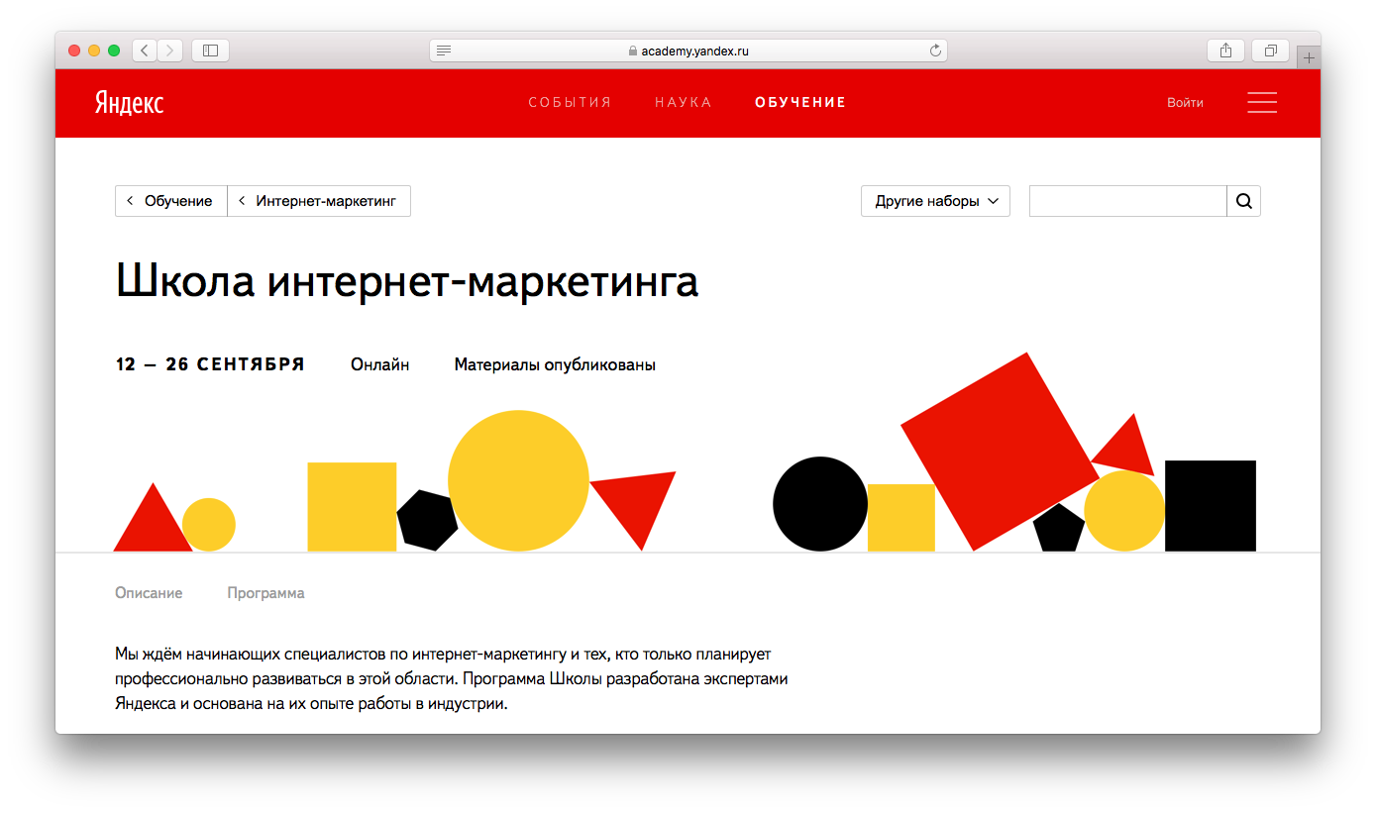The height and width of the screenshot is (813, 1376).
Task: Click the Reader view icon in address bar
Action: point(444,51)
